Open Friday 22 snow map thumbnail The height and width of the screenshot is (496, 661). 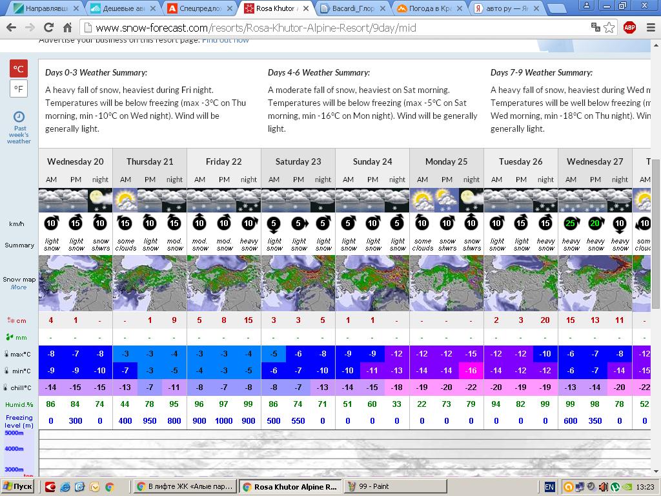pyautogui.click(x=224, y=283)
